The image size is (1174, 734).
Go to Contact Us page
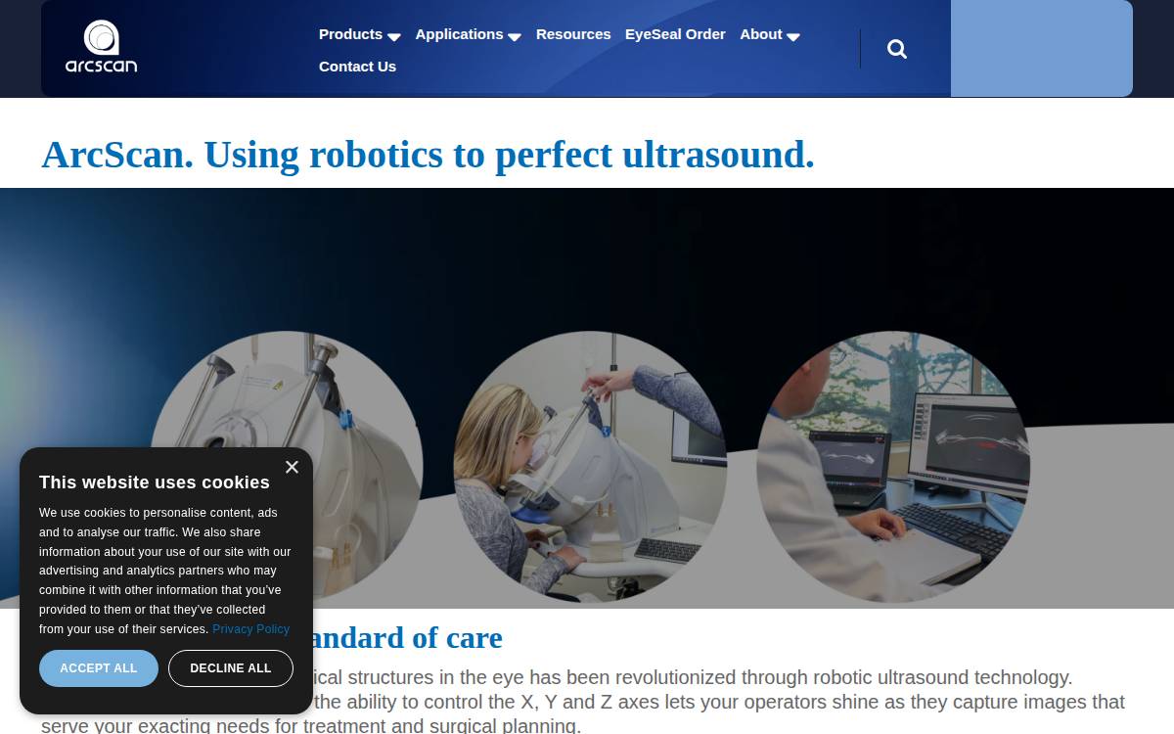[357, 67]
